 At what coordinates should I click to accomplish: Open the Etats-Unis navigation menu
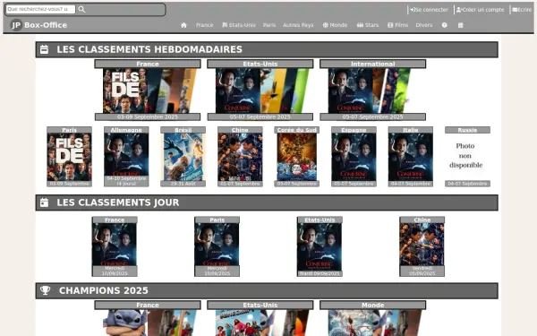[239, 25]
